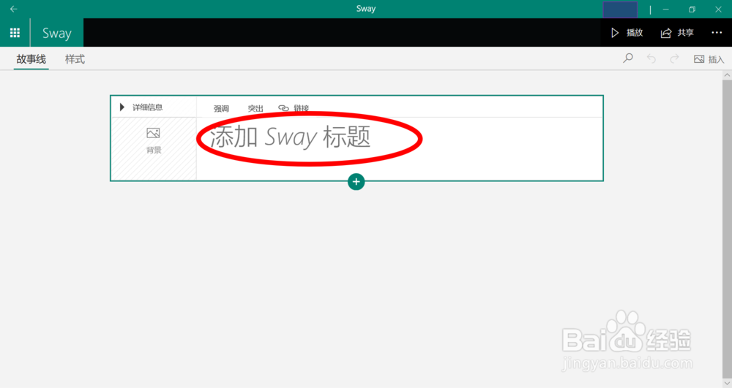The width and height of the screenshot is (732, 388).
Task: Open the Insert (插入) panel
Action: (x=709, y=59)
